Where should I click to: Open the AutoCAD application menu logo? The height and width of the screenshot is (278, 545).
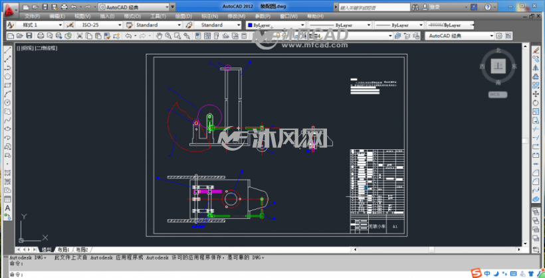[x=10, y=9]
